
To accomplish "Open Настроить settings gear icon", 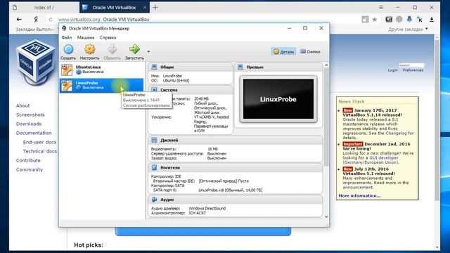I will pyautogui.click(x=89, y=49).
